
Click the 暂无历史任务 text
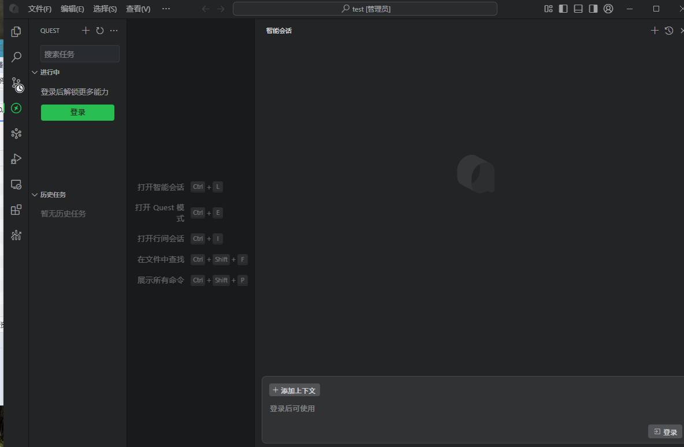63,214
